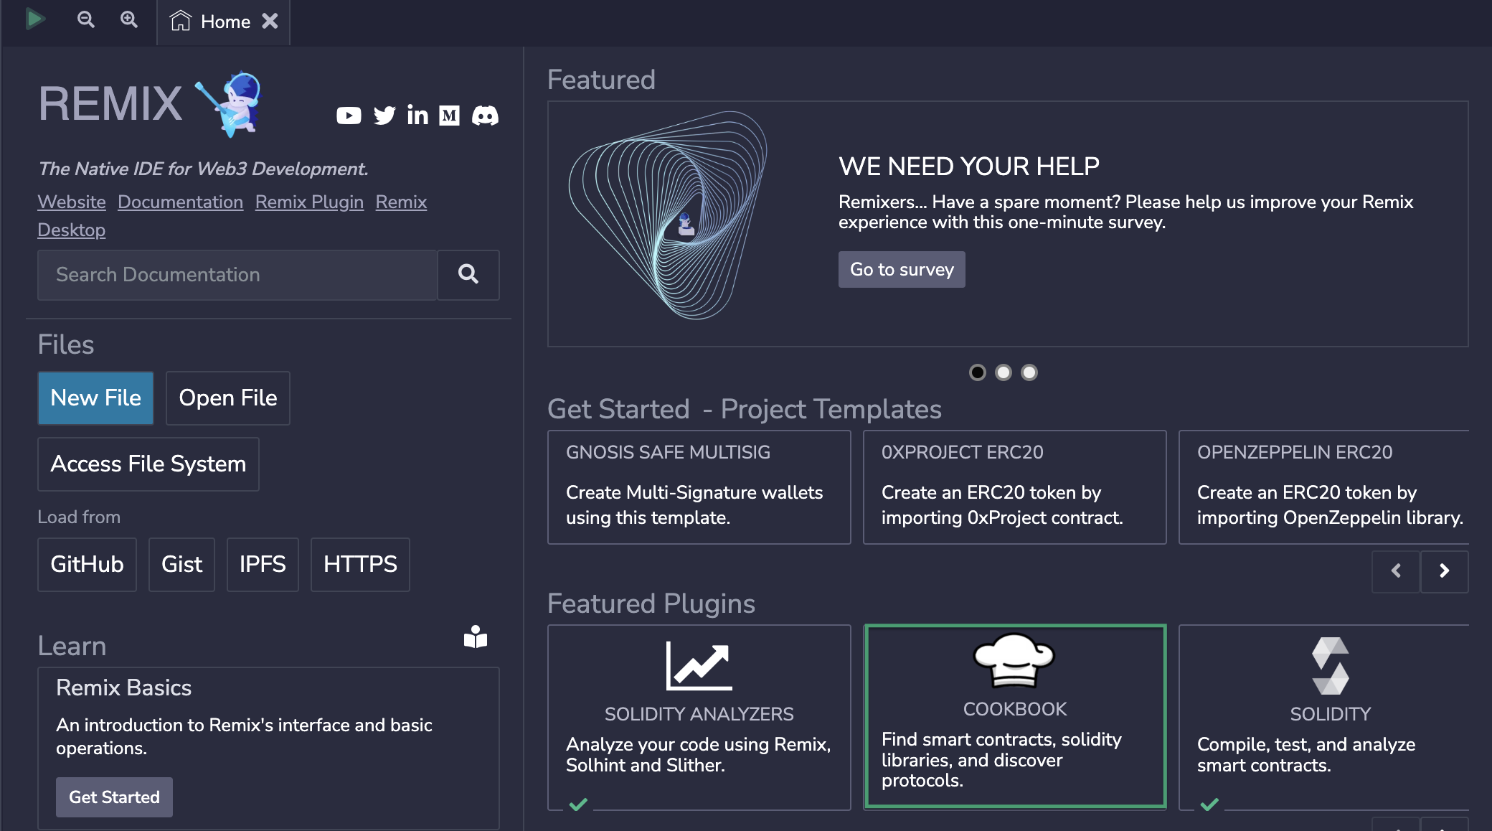Viewport: 1492px width, 831px height.
Task: Open the Documentation link
Action: (x=180, y=202)
